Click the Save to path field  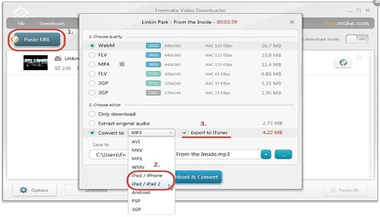click(x=174, y=154)
